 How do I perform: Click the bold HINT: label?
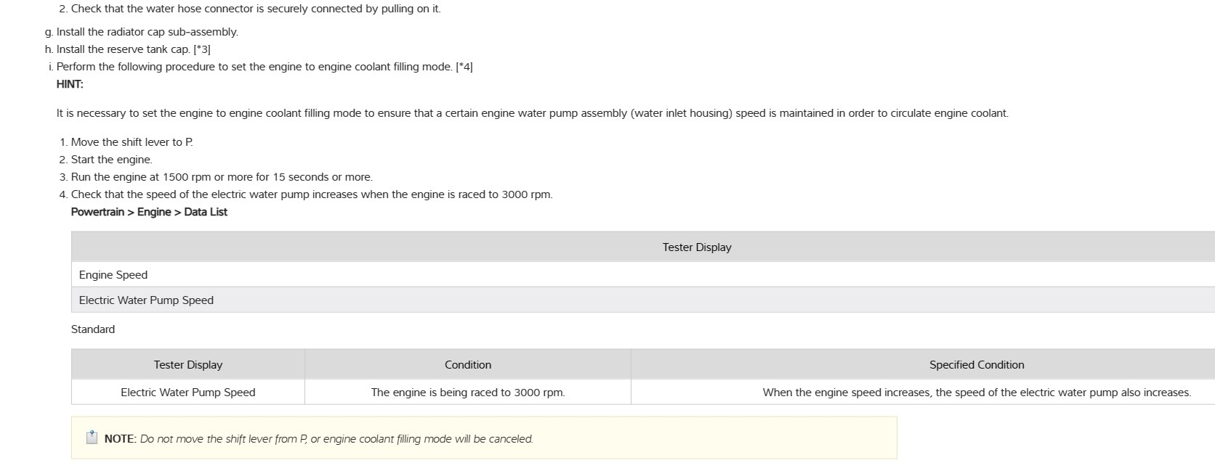click(x=70, y=84)
